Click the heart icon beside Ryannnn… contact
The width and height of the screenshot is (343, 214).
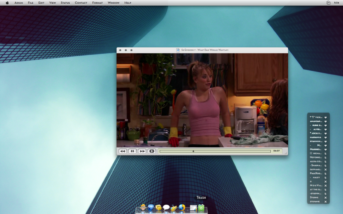pyautogui.click(x=326, y=141)
